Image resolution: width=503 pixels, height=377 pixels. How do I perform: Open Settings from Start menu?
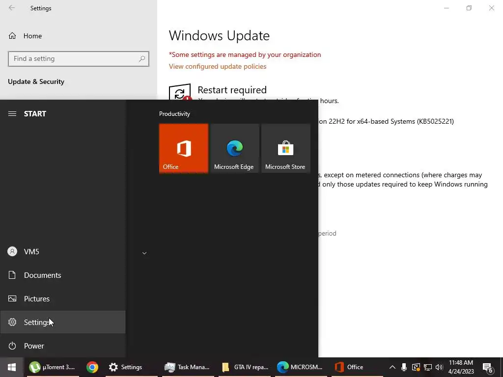(62, 322)
